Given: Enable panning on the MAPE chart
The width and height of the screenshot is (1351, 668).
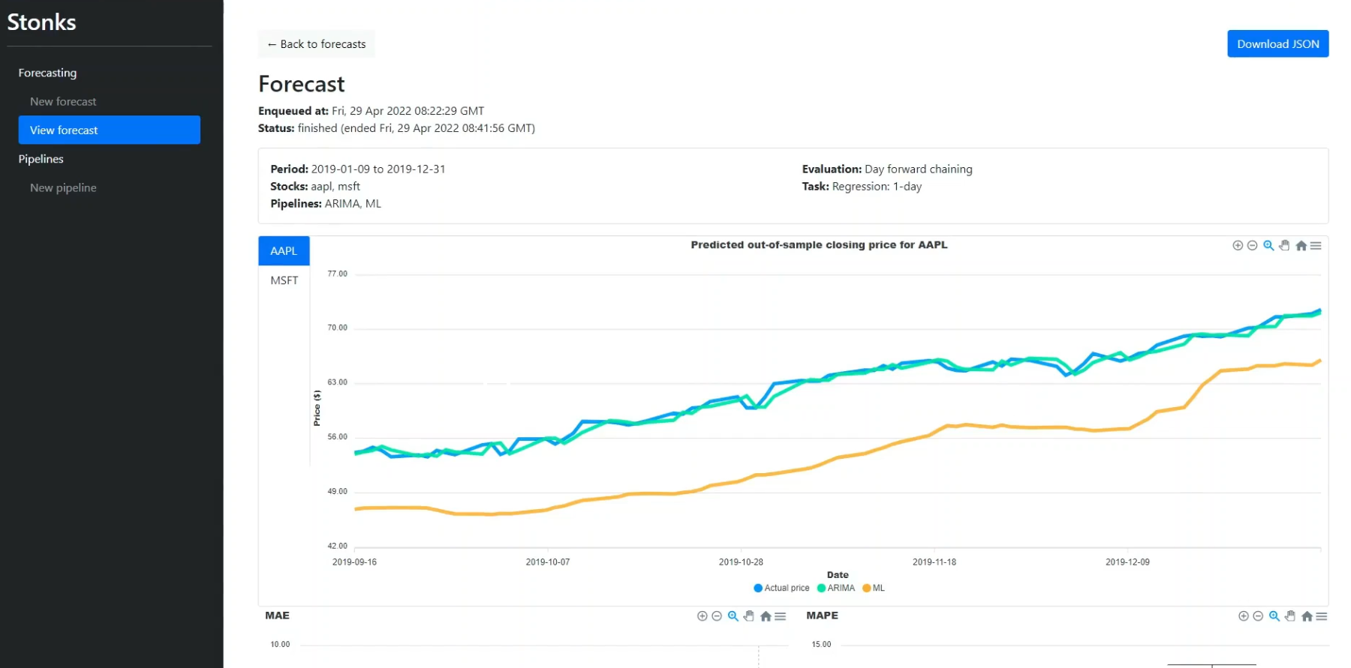Looking at the screenshot, I should [1290, 616].
